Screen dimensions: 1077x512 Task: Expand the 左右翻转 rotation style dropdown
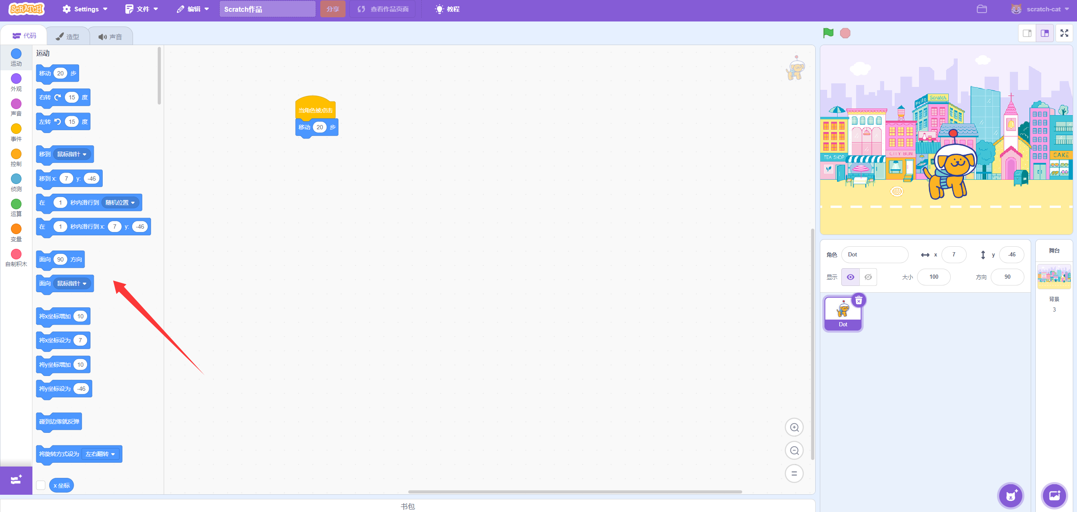(101, 454)
